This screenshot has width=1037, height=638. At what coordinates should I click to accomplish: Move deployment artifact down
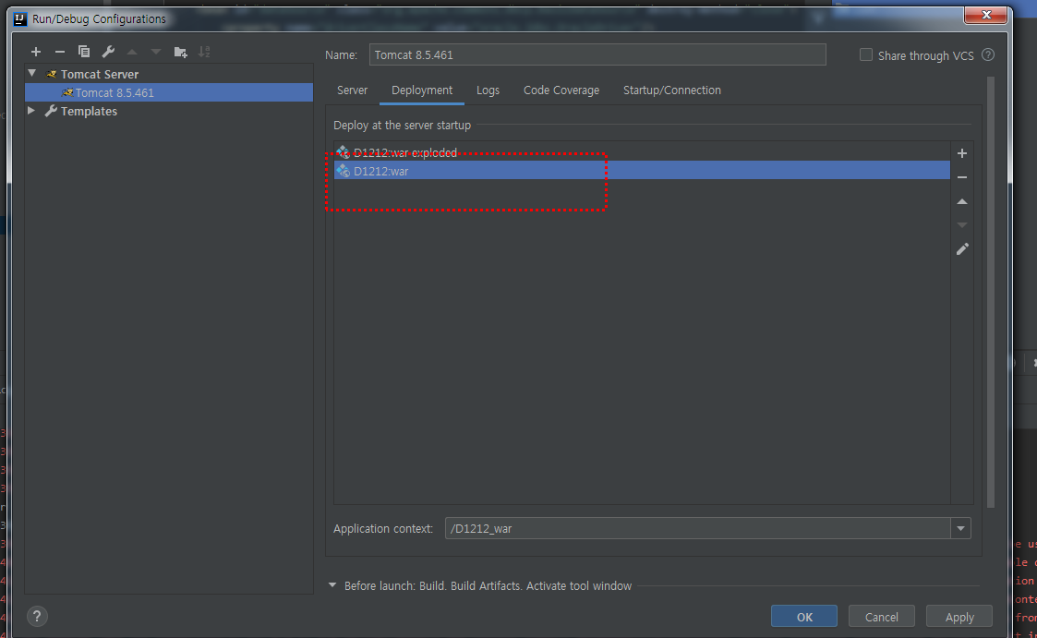pyautogui.click(x=962, y=224)
